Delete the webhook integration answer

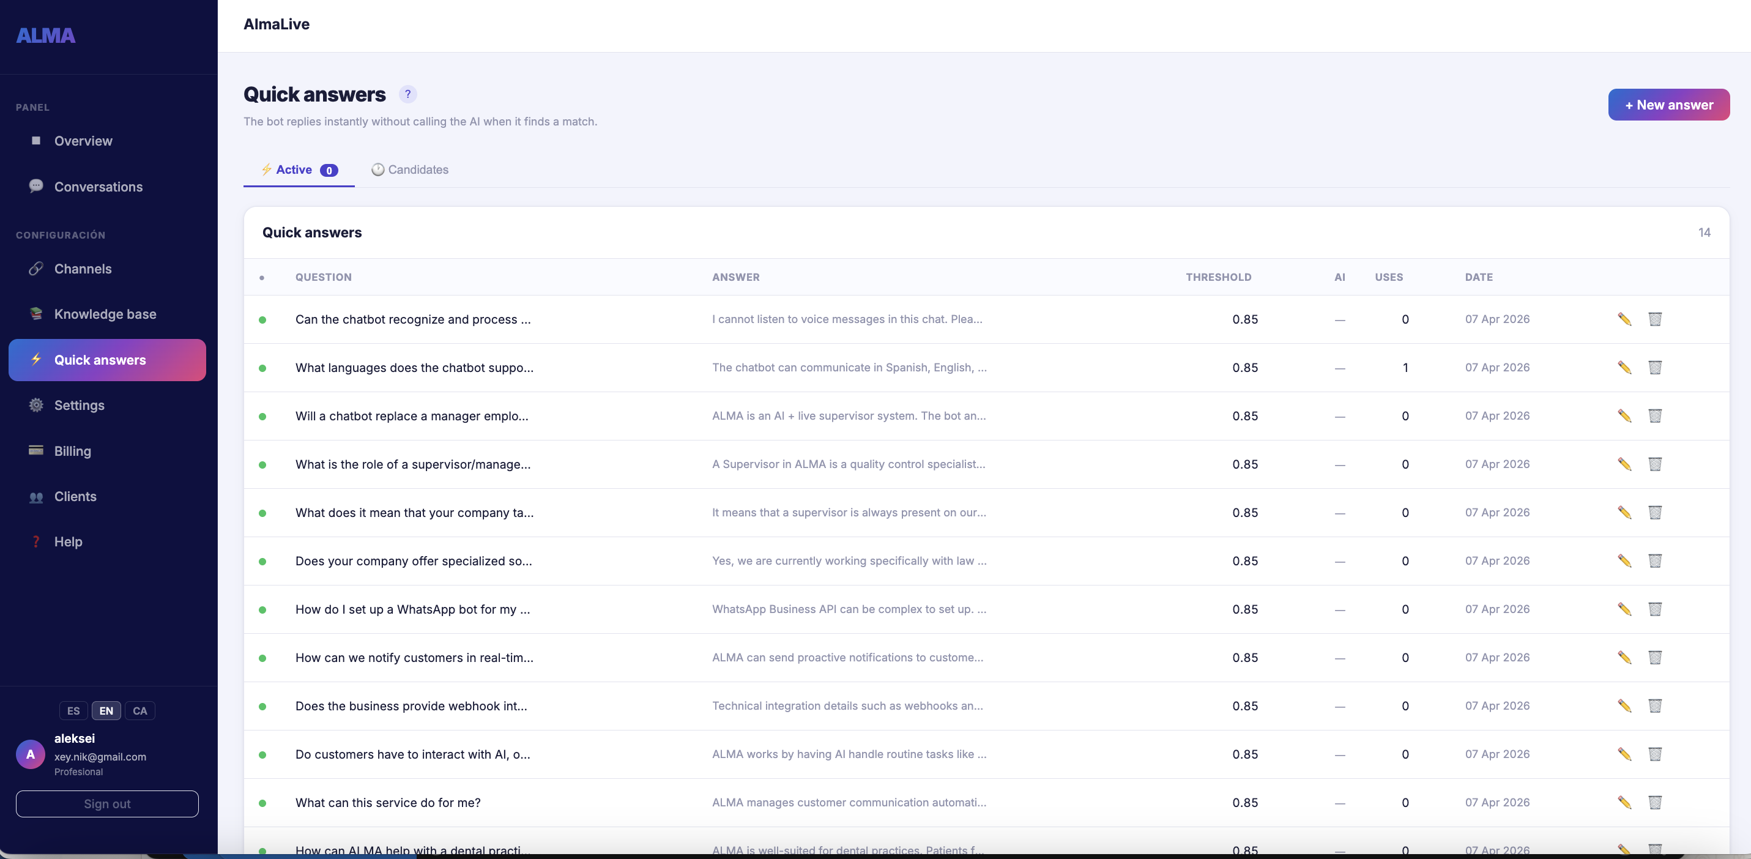[1654, 706]
